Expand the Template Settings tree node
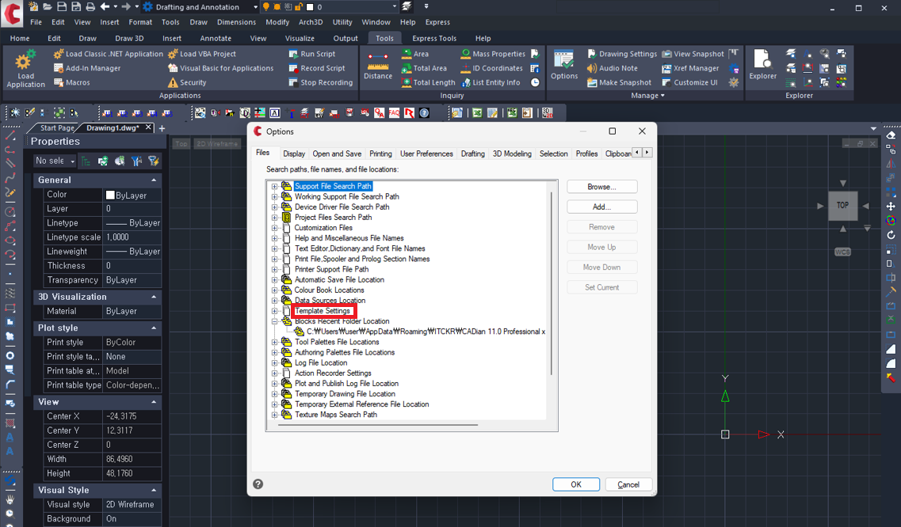The width and height of the screenshot is (901, 527). click(x=274, y=311)
